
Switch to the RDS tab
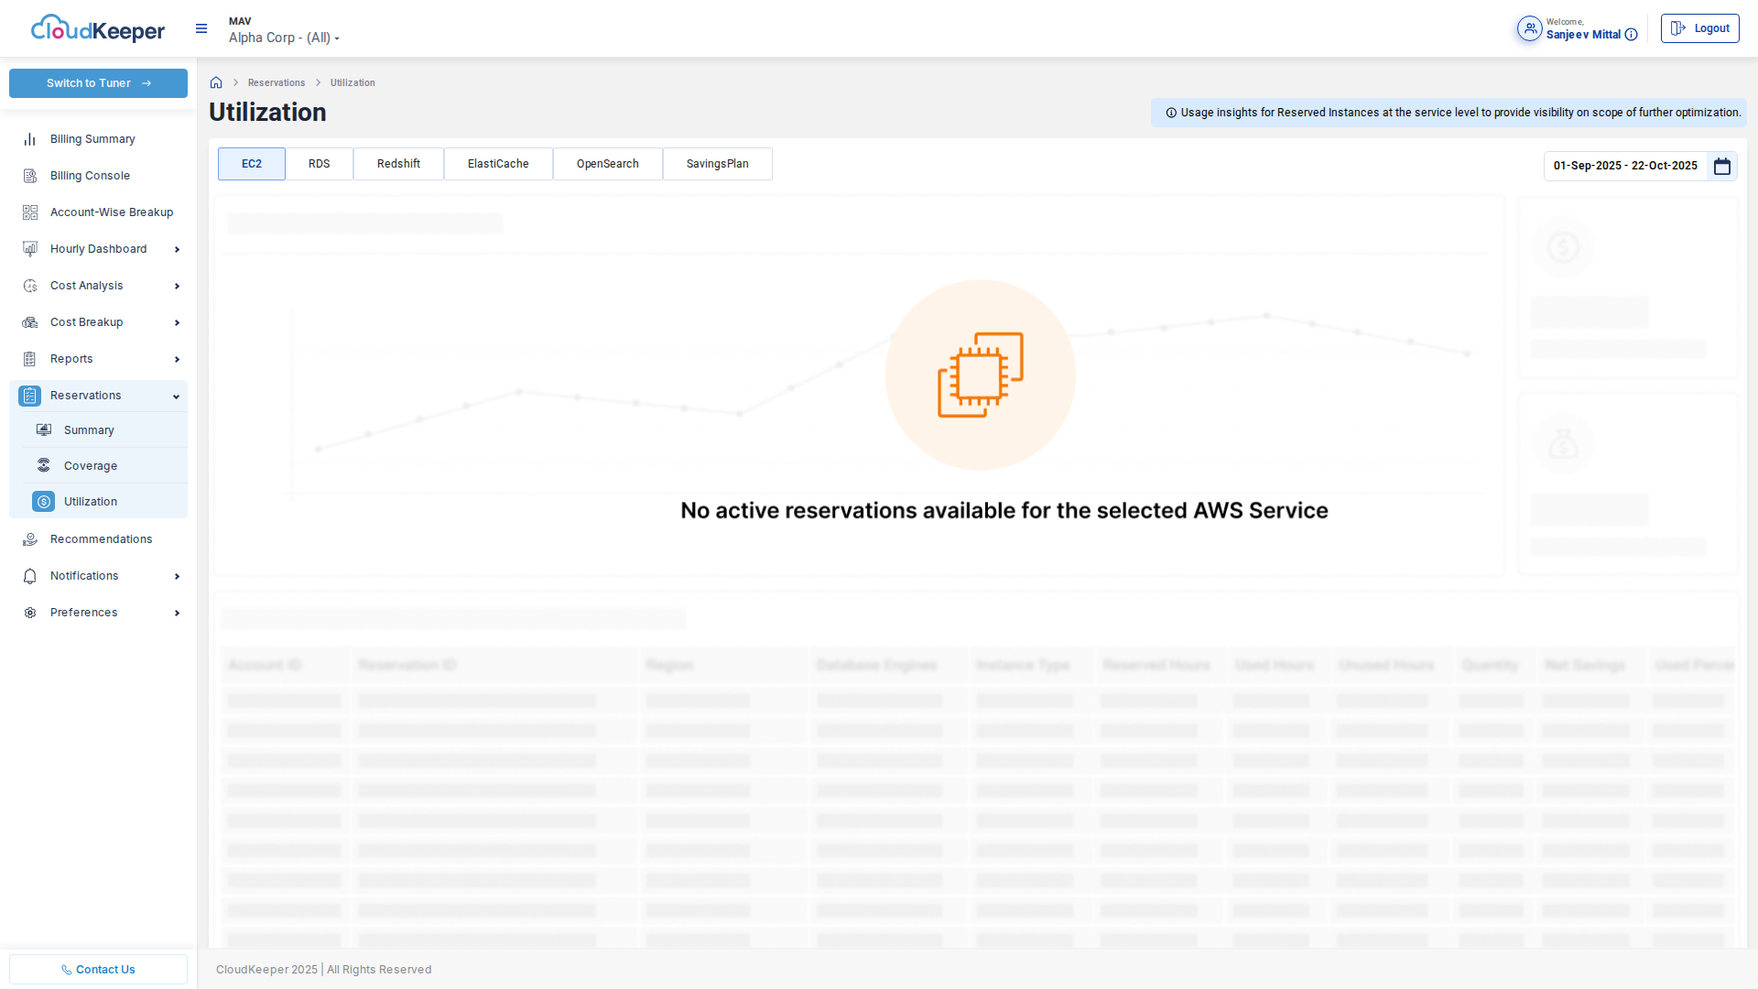click(319, 164)
